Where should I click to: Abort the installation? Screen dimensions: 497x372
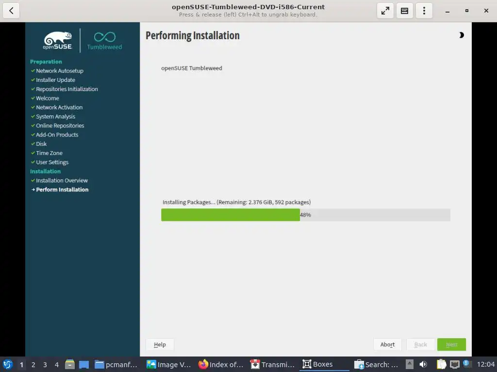click(x=387, y=344)
